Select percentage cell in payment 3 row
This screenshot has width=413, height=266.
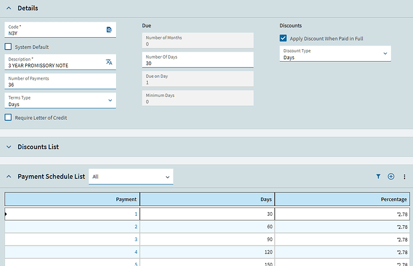pyautogui.click(x=342, y=240)
